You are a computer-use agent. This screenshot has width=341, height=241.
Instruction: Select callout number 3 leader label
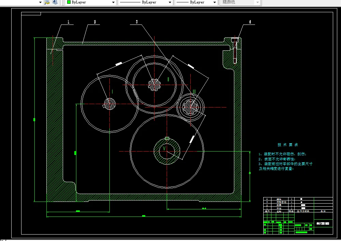[x=137, y=22]
